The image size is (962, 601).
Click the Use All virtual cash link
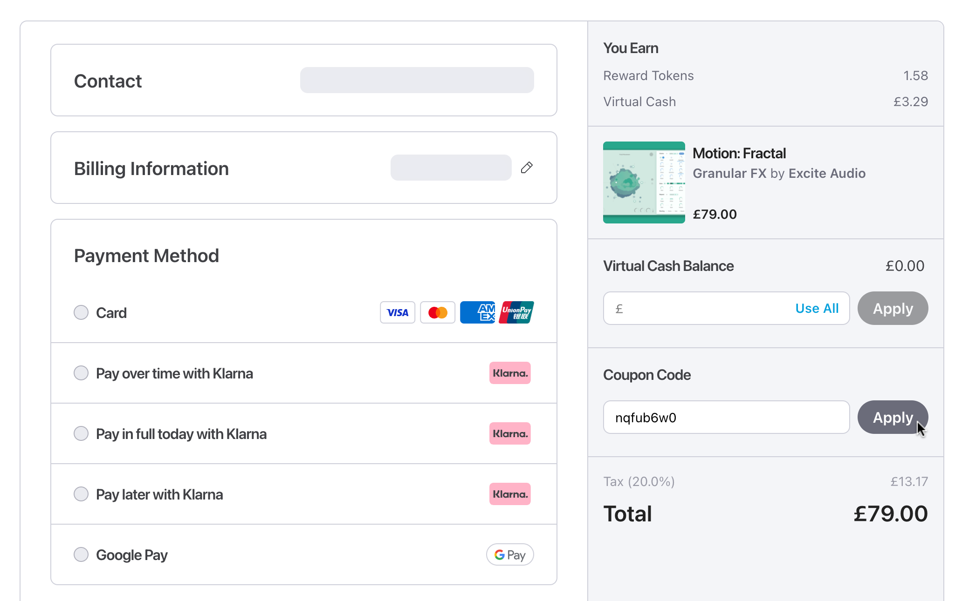817,308
